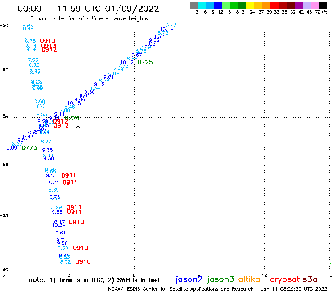Click the wave height value '8.27'
Image resolution: width=333 pixels, height=293 pixels.
pyautogui.click(x=46, y=142)
